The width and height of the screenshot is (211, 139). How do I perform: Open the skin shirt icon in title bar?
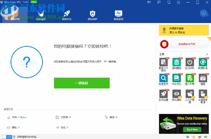click(x=169, y=2)
